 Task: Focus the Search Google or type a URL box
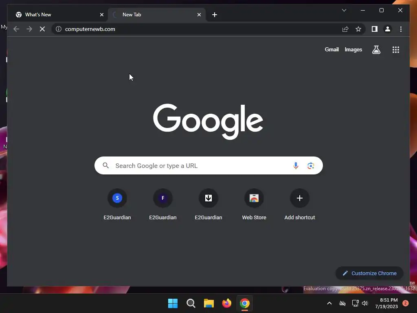pos(208,165)
